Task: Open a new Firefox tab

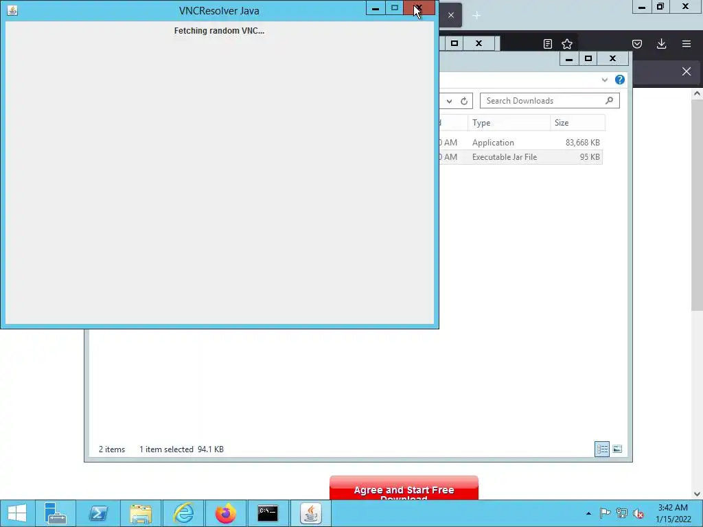Action: click(x=476, y=16)
